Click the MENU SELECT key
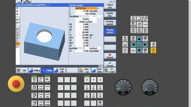 (133, 30)
